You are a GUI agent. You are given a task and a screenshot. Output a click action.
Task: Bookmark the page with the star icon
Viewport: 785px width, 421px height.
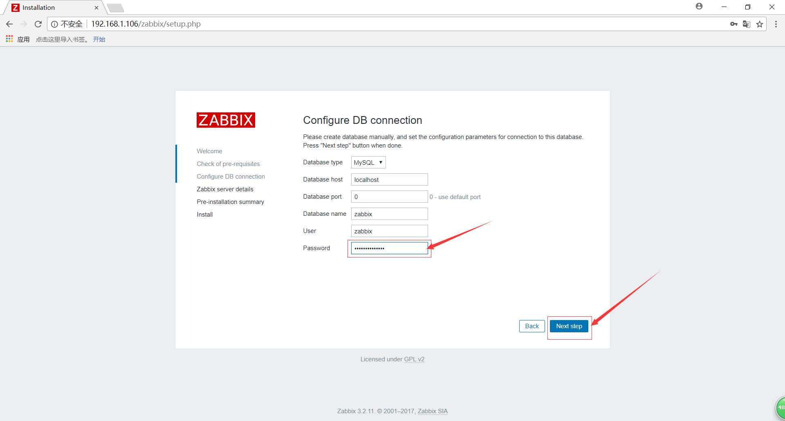point(760,24)
